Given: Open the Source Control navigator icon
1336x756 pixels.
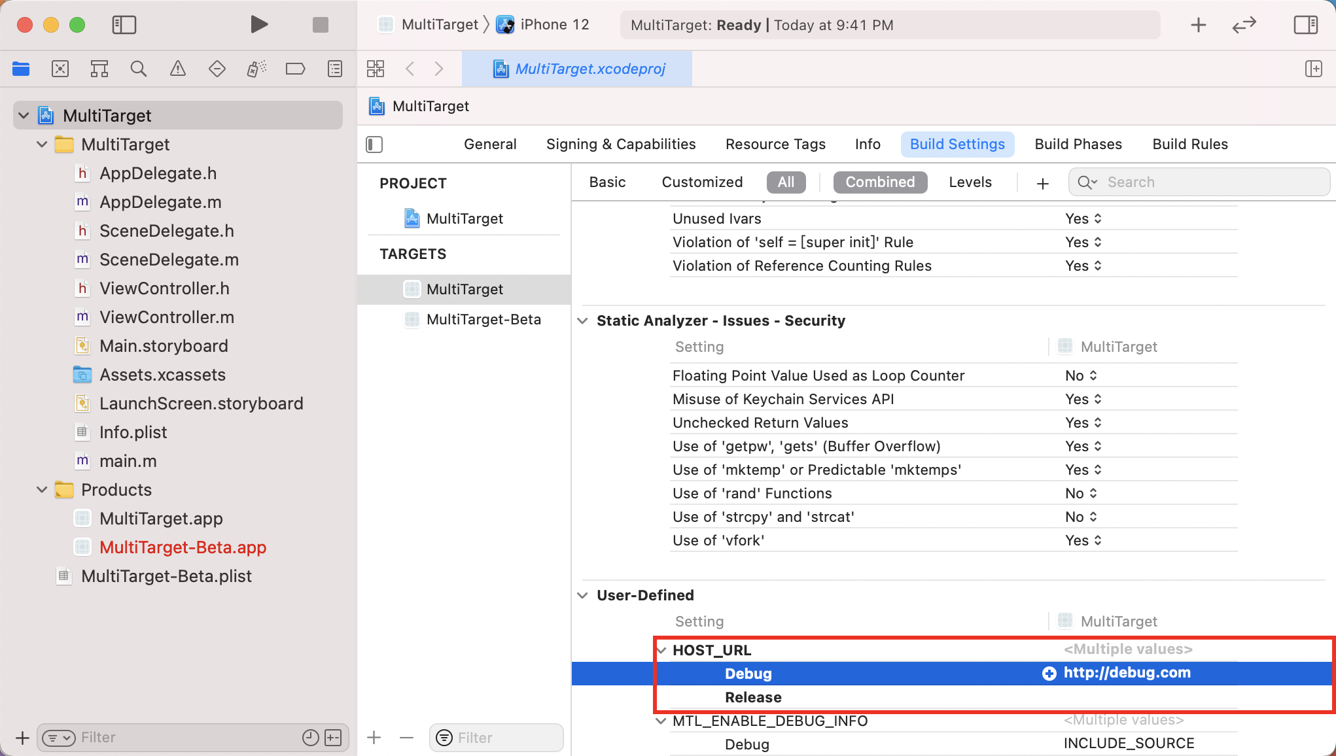Looking at the screenshot, I should [60, 69].
